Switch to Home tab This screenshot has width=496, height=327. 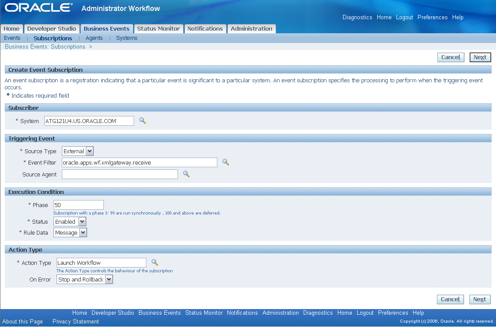pyautogui.click(x=11, y=29)
